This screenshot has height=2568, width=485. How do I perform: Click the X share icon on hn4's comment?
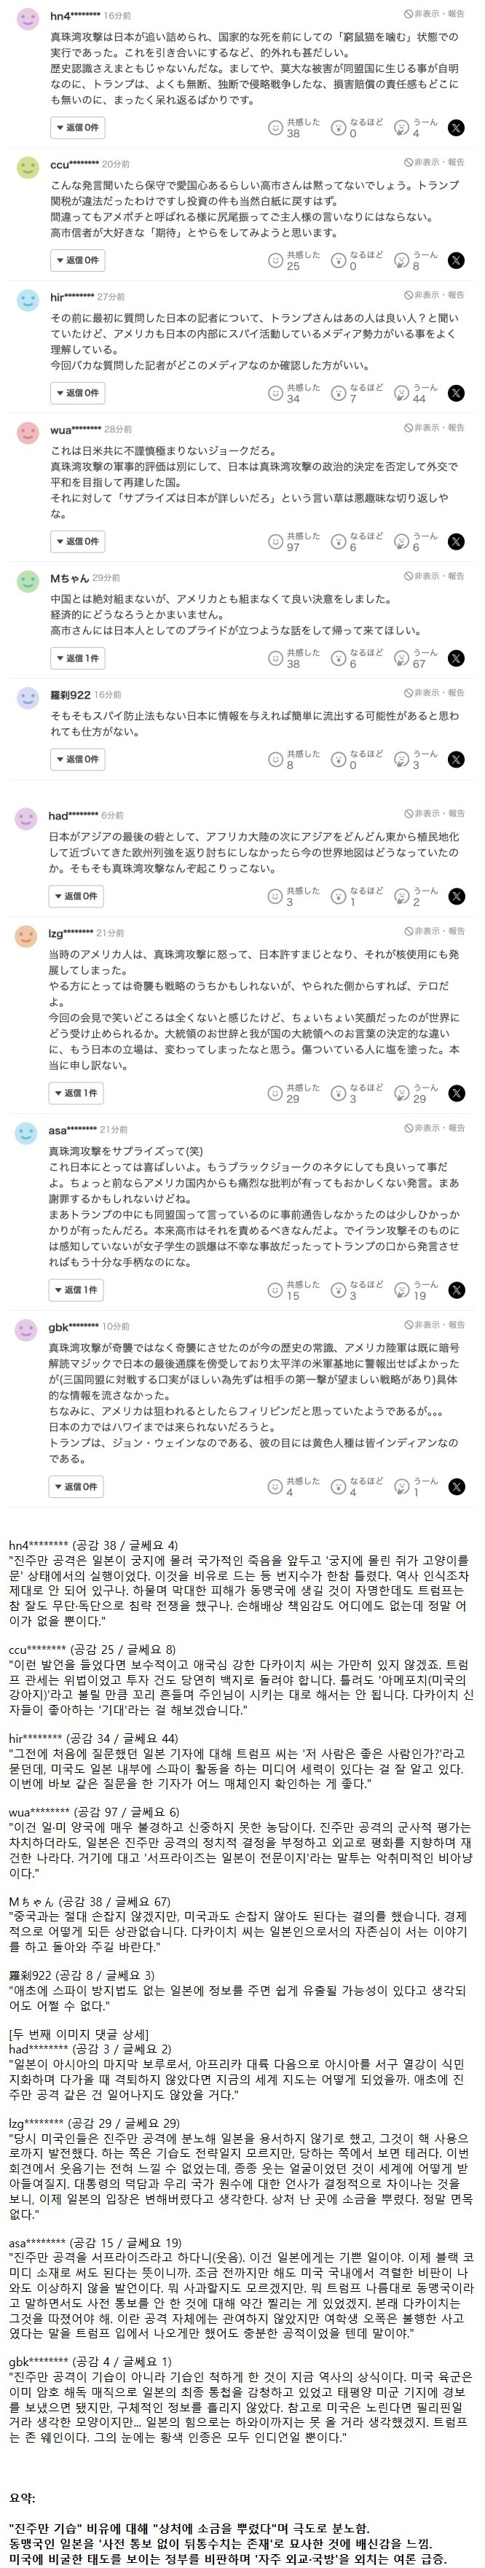click(455, 128)
